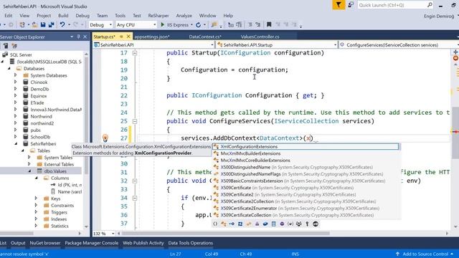Select the System Databases folder
The width and height of the screenshot is (459, 258).
point(49,75)
